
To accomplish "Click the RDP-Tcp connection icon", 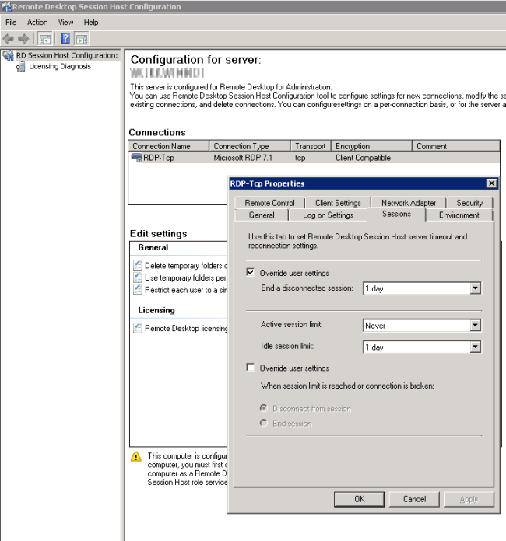I will (x=136, y=158).
